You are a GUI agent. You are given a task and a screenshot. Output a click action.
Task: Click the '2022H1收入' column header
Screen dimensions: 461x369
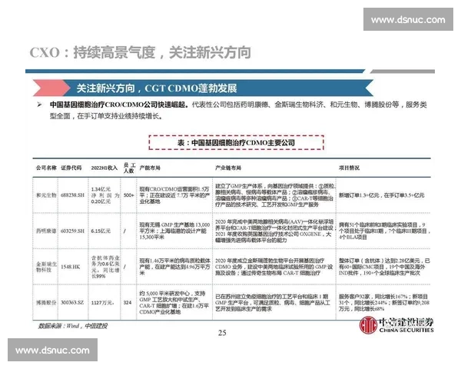coord(104,168)
